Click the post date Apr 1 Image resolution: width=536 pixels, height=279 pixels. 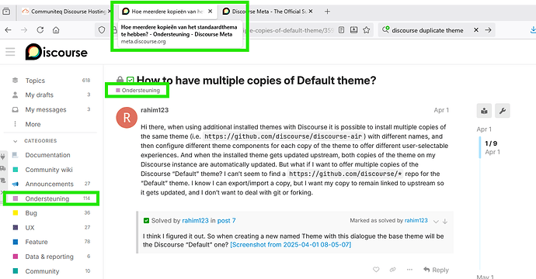point(441,110)
